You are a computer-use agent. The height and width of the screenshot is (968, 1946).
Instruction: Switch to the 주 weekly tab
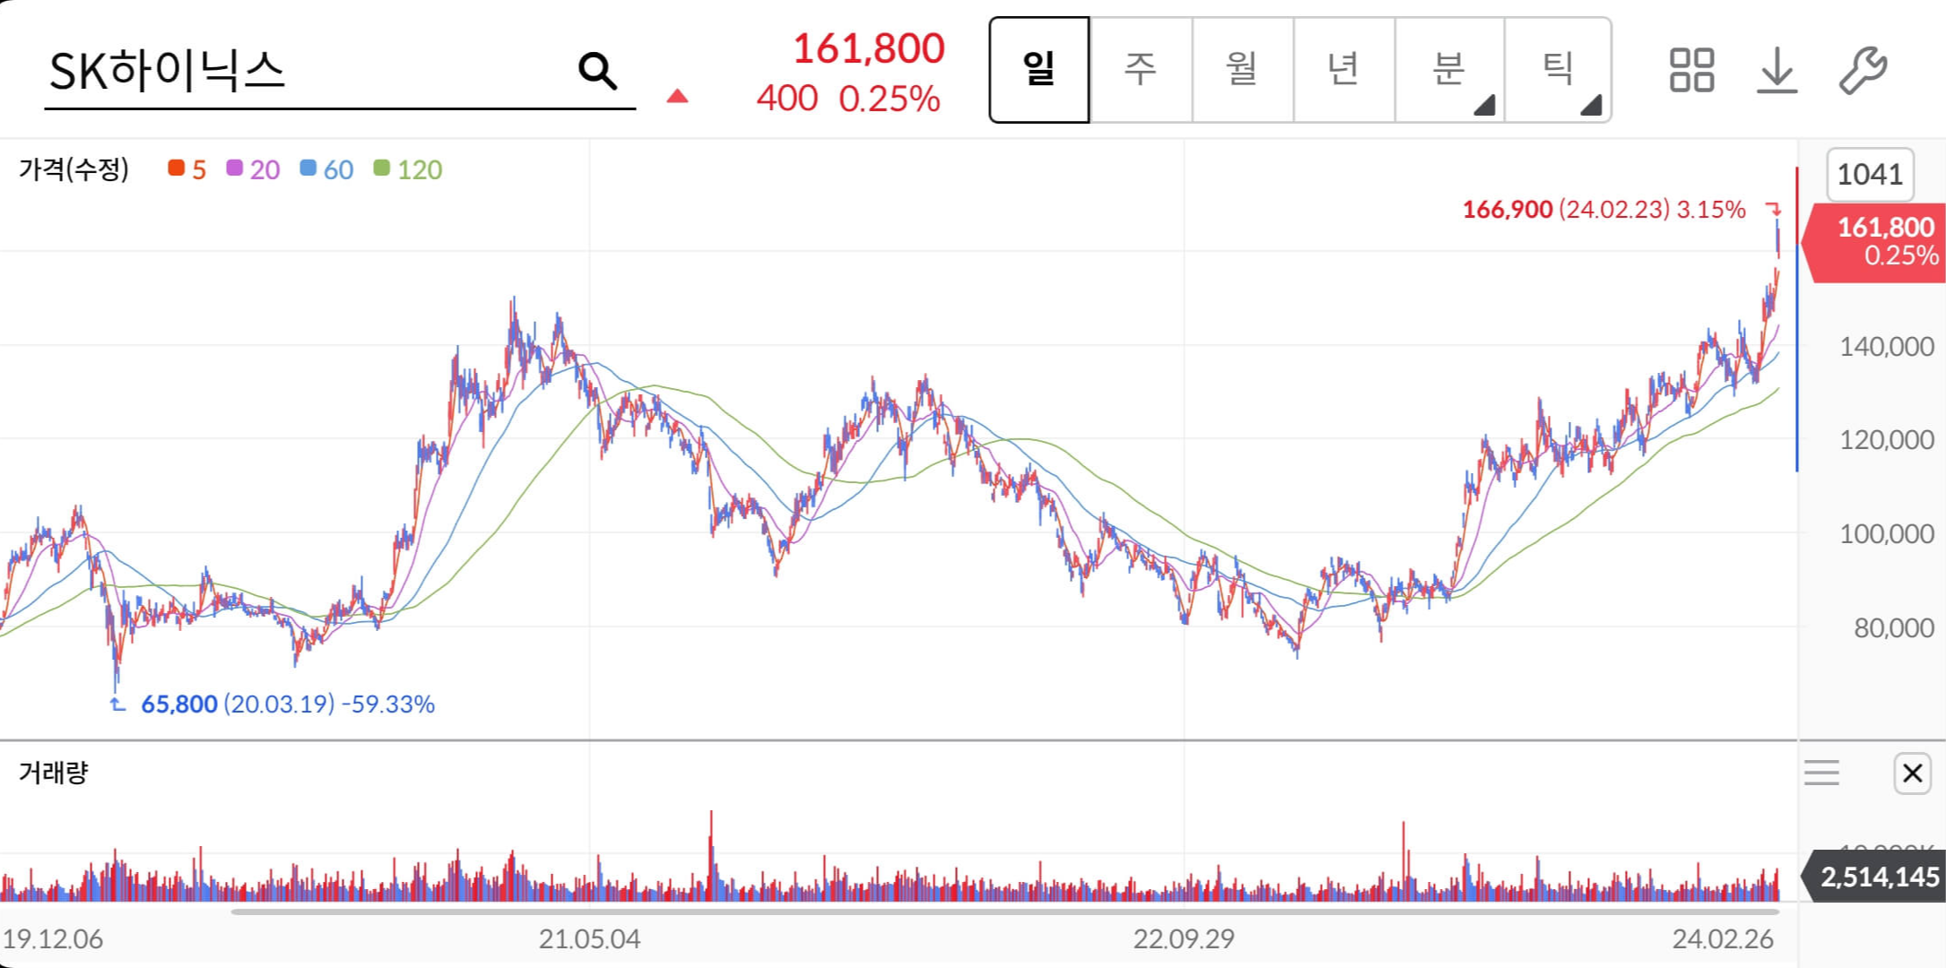pos(1141,70)
